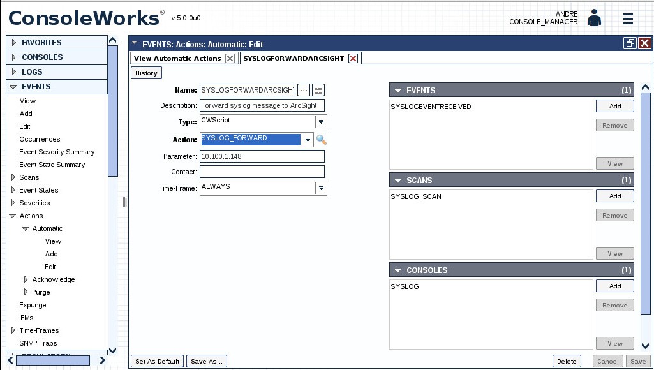Expand the Scans tree node
Image resolution: width=654 pixels, height=370 pixels.
13,177
